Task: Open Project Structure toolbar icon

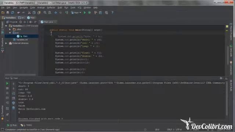Action: coord(100,13)
